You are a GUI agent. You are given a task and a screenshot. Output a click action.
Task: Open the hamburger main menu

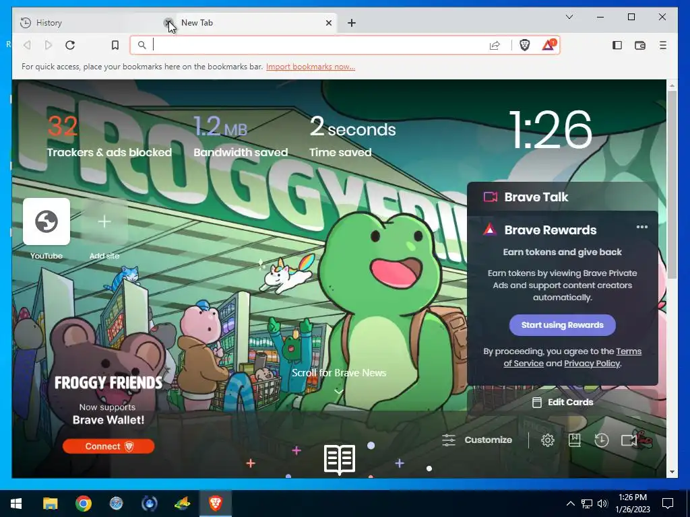tap(663, 45)
